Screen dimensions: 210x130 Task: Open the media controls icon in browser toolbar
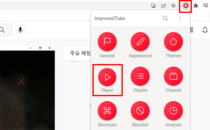coord(205,5)
